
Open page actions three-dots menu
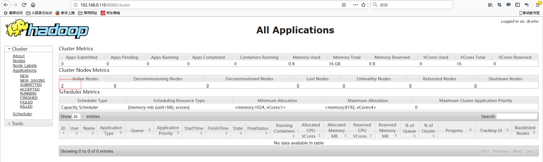click(x=355, y=5)
